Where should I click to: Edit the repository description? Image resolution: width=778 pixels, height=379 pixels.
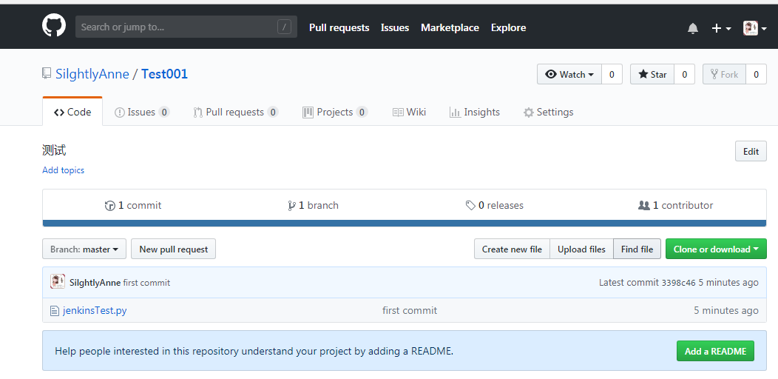pos(751,152)
